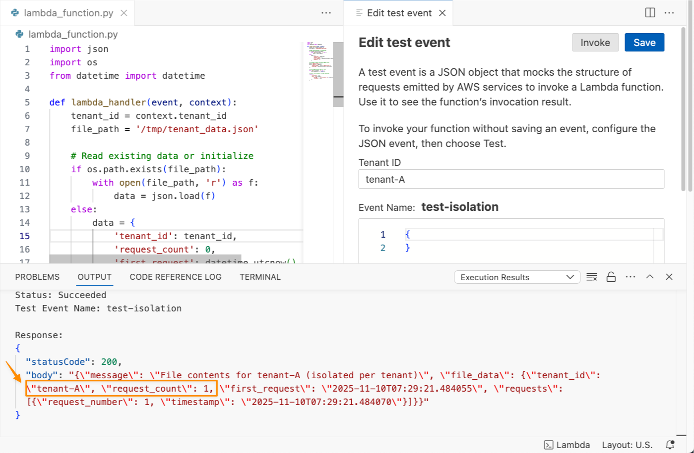Toggle the lock auto-scrolling icon in Output panel
Viewport: 694px width, 453px height.
(611, 277)
